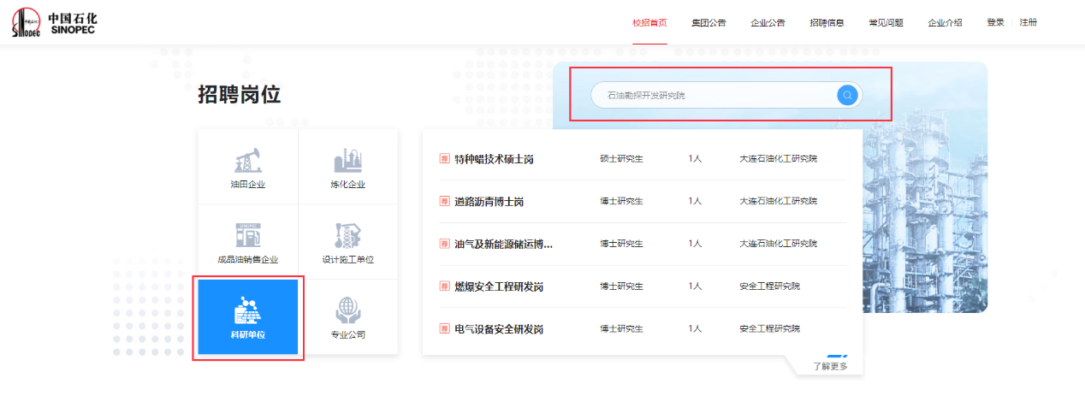Select the 油田企业 oil pump icon
1085x419 pixels.
(247, 162)
